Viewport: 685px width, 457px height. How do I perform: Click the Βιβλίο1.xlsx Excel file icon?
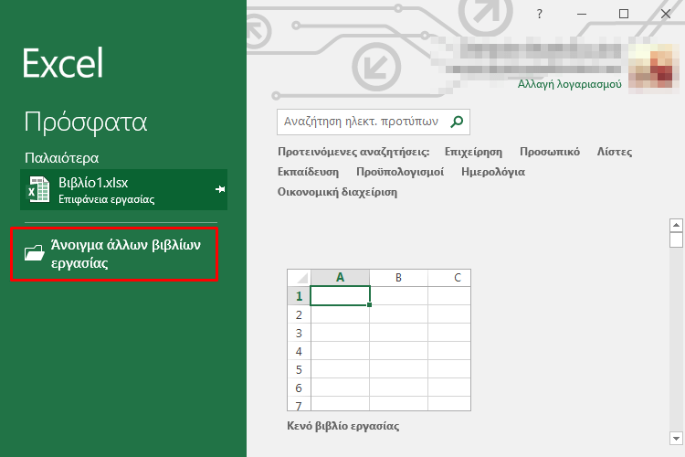(39, 189)
